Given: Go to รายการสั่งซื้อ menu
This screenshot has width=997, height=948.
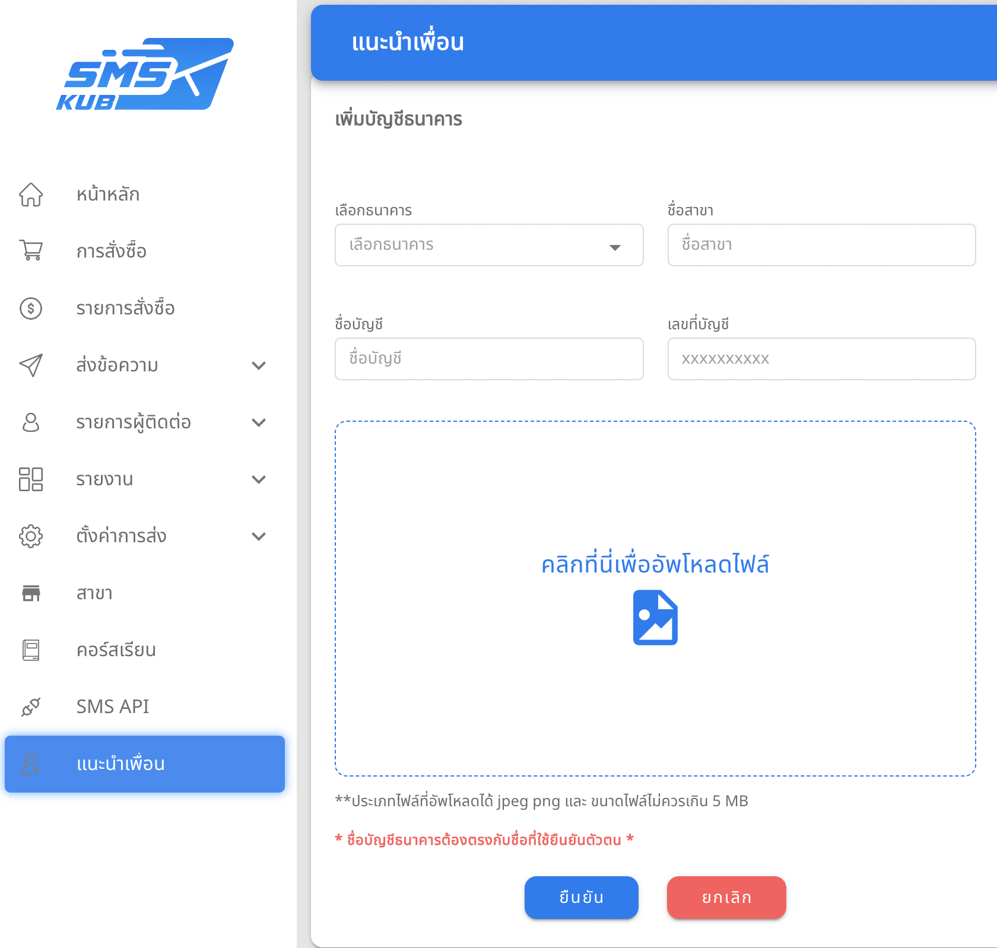Looking at the screenshot, I should (145, 308).
